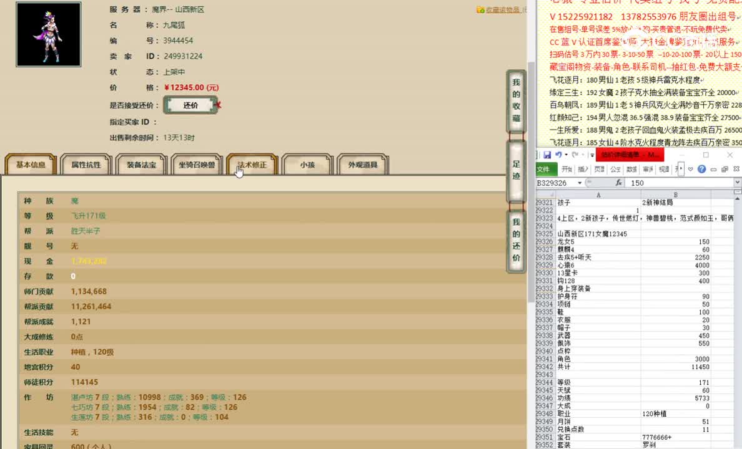Expand the Quick Access Toolbar customize menu
The height and width of the screenshot is (449, 742).
coord(592,154)
